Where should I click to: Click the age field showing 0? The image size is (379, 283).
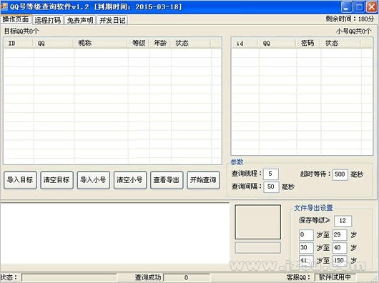click(x=306, y=234)
